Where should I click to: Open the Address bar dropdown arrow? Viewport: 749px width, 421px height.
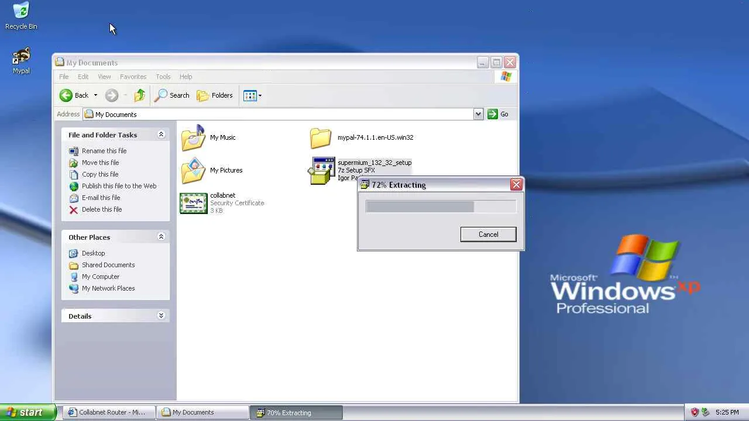(x=479, y=114)
